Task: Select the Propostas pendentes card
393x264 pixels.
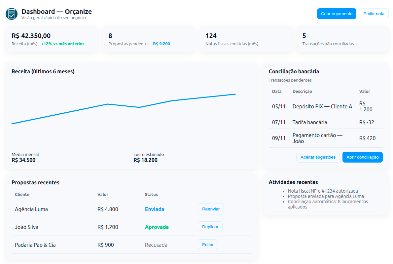Action: pyautogui.click(x=148, y=39)
